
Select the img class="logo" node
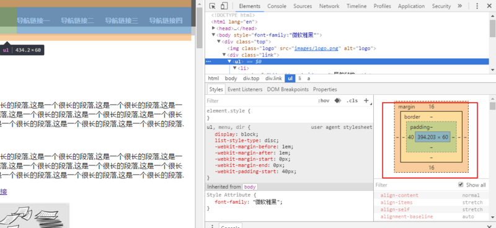(301, 48)
